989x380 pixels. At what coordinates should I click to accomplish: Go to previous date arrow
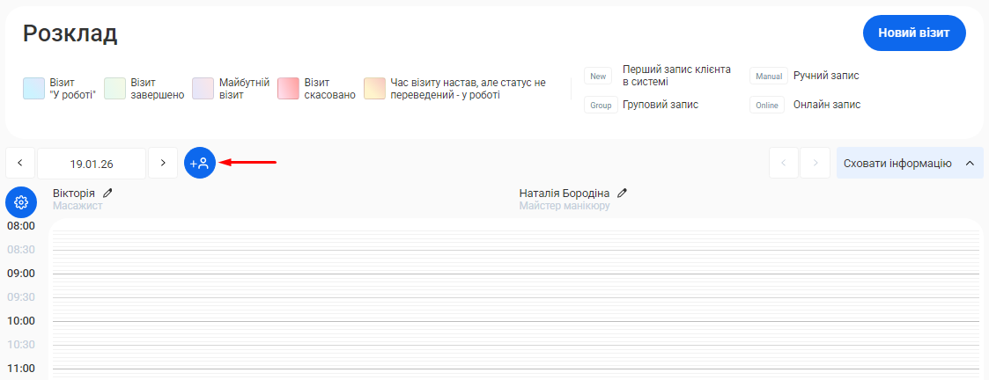click(x=20, y=163)
